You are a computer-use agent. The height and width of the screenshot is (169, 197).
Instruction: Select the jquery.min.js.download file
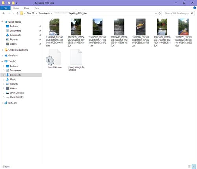click(76, 60)
